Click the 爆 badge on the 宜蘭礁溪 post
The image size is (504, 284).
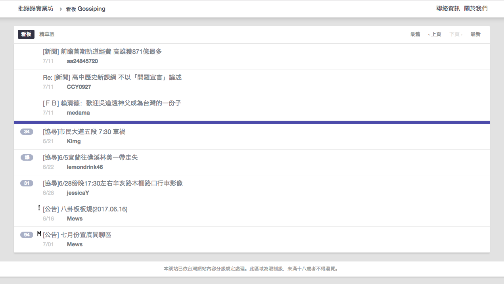pyautogui.click(x=26, y=157)
